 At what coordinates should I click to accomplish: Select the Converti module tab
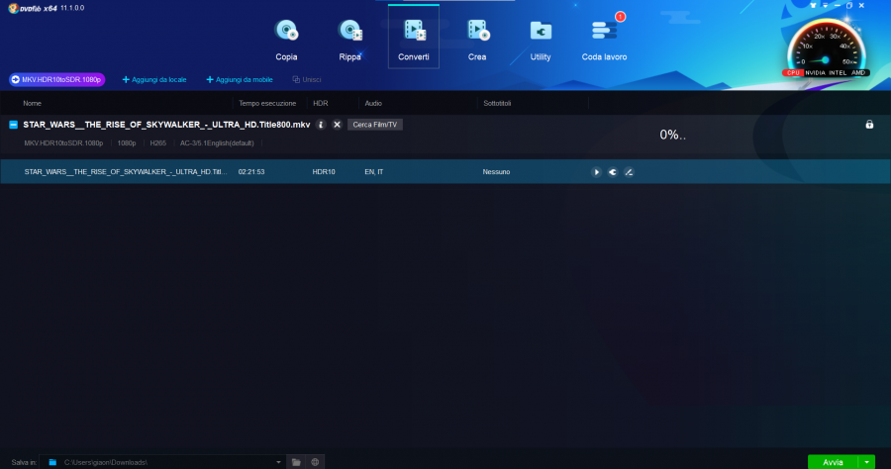pyautogui.click(x=414, y=38)
